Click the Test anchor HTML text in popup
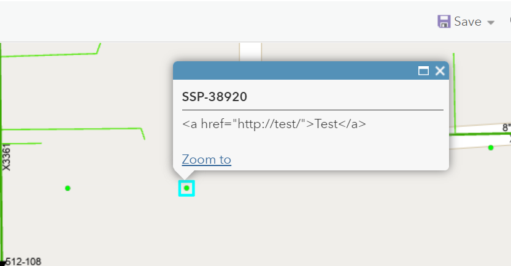 pos(274,124)
